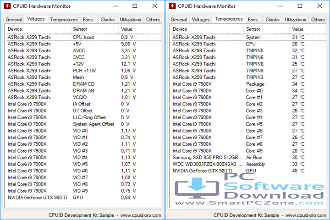Select the Core #9 temperature row
Image resolution: width=330 pixels, height=220 pixels.
click(249, 151)
